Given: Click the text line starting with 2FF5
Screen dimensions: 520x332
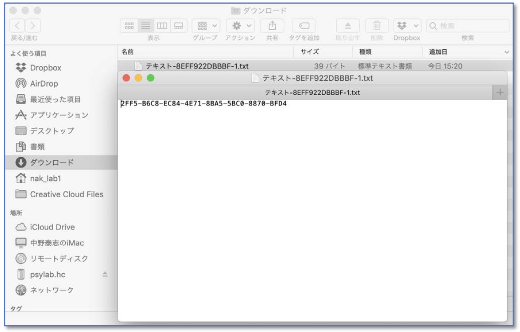Looking at the screenshot, I should [204, 104].
